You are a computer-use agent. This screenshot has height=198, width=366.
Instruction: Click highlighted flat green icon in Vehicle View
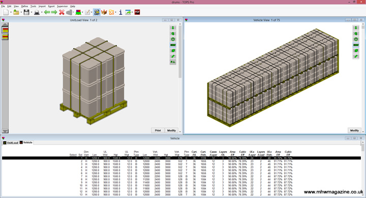356,45
